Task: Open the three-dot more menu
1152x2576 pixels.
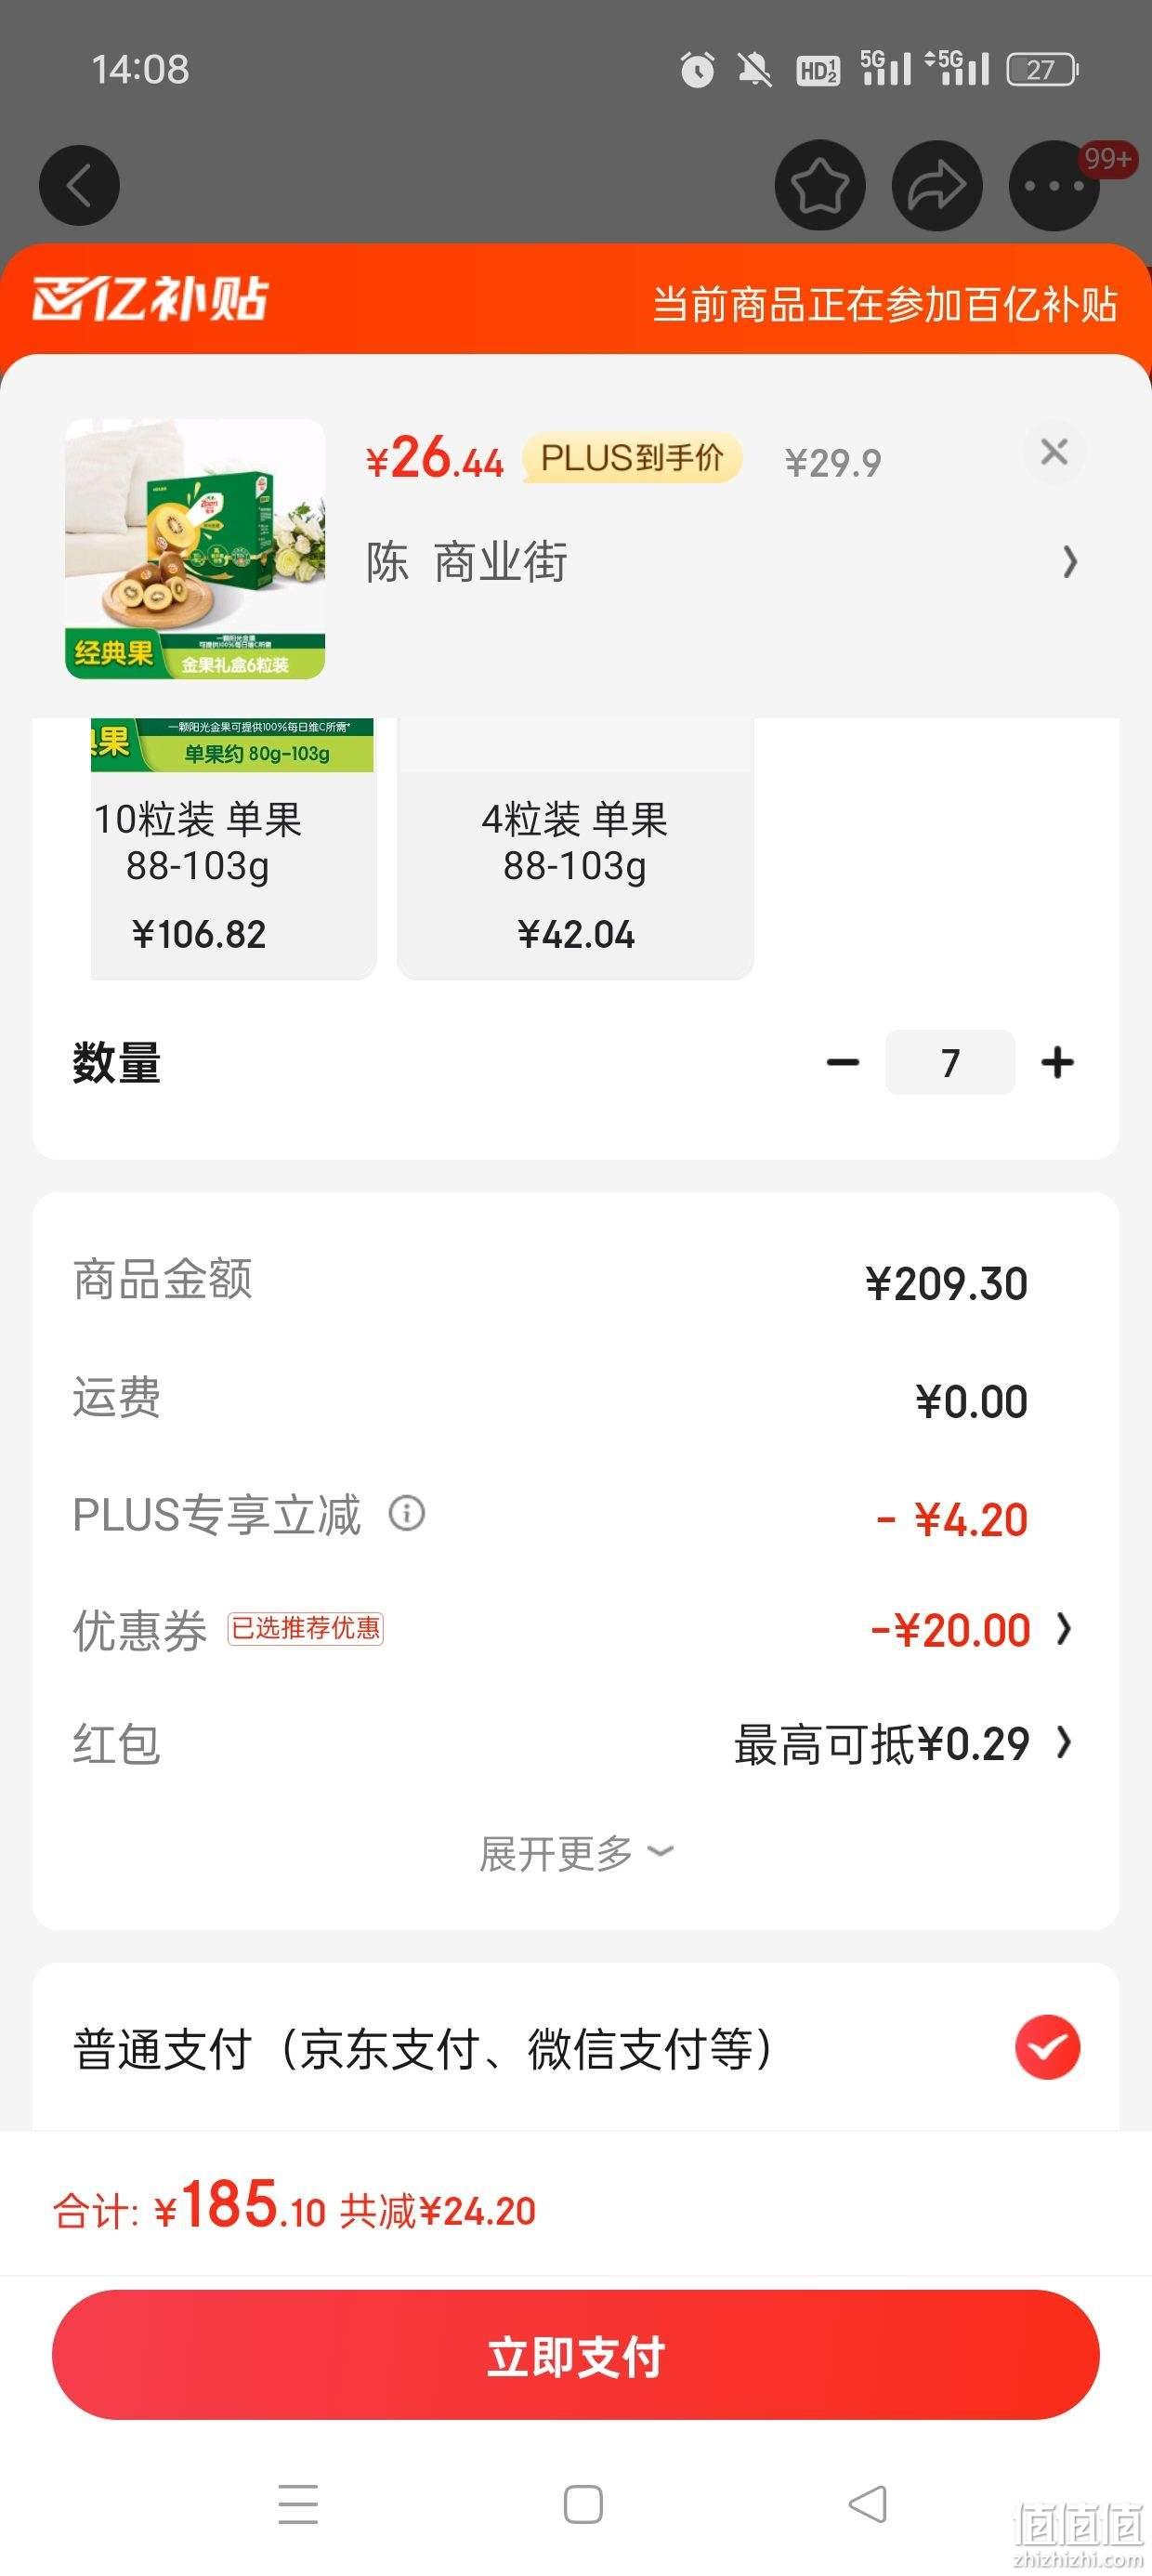Action: coord(1054,186)
